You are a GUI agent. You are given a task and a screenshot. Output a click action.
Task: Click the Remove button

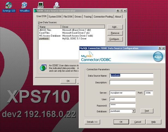[115, 33]
